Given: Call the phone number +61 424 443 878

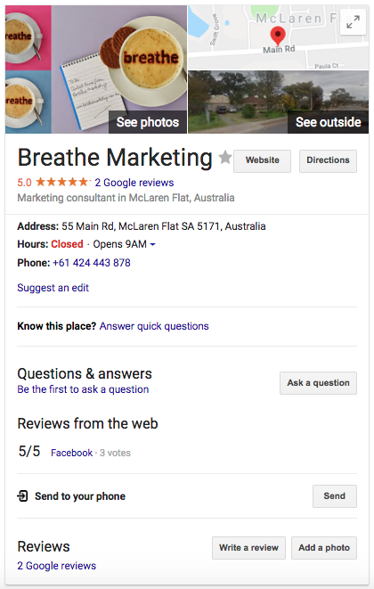Looking at the screenshot, I should click(x=92, y=263).
